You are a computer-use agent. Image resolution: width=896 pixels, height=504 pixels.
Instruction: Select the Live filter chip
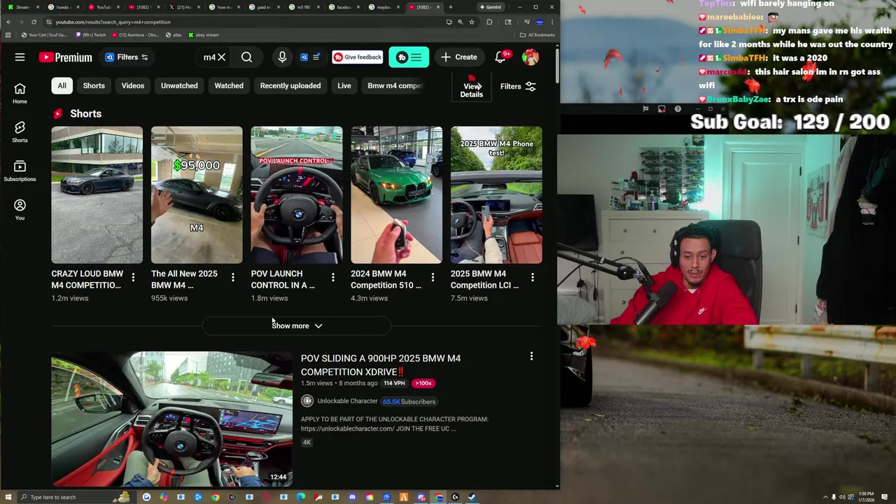tap(344, 85)
